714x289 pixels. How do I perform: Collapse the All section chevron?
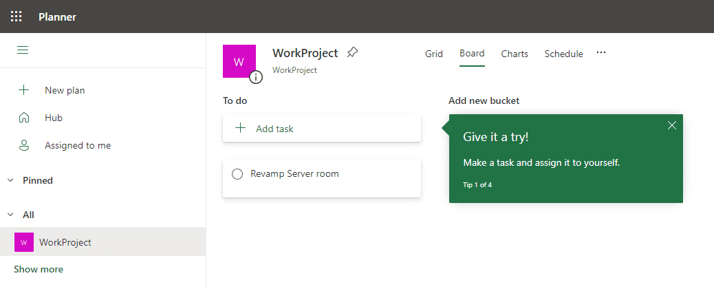tap(10, 215)
